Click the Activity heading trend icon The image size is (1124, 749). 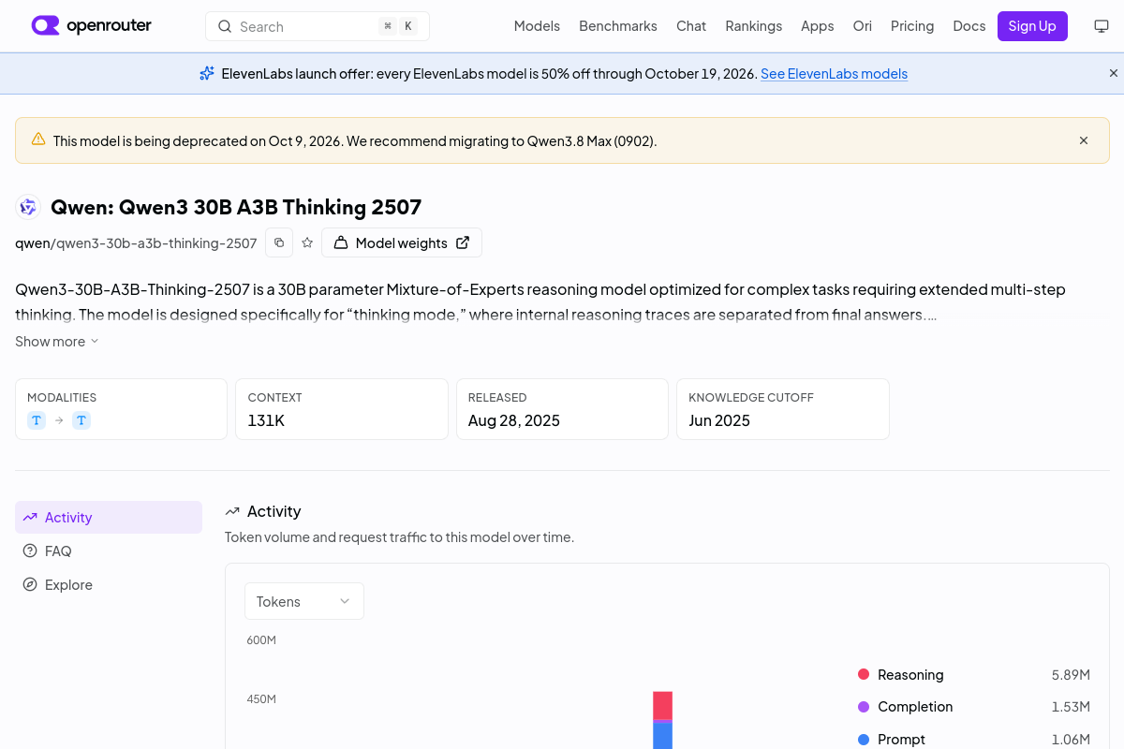pos(232,511)
